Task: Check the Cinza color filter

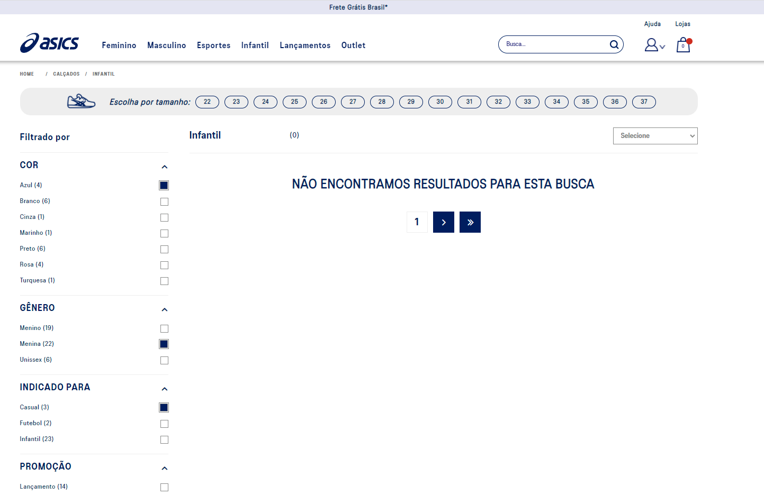Action: pos(164,217)
